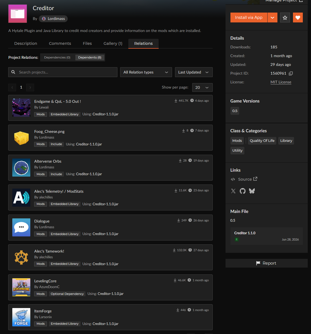Viewport: 311px width, 334px height.
Task: Open the Library category tag
Action: (x=286, y=140)
